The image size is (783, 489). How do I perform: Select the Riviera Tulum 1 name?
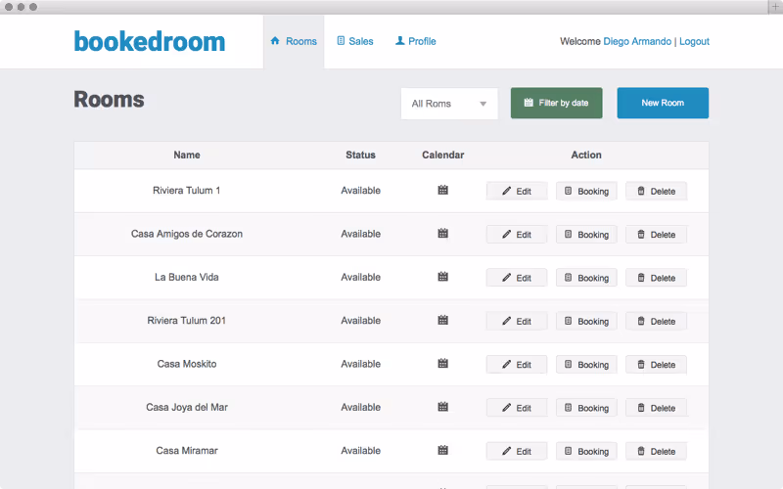pos(186,190)
